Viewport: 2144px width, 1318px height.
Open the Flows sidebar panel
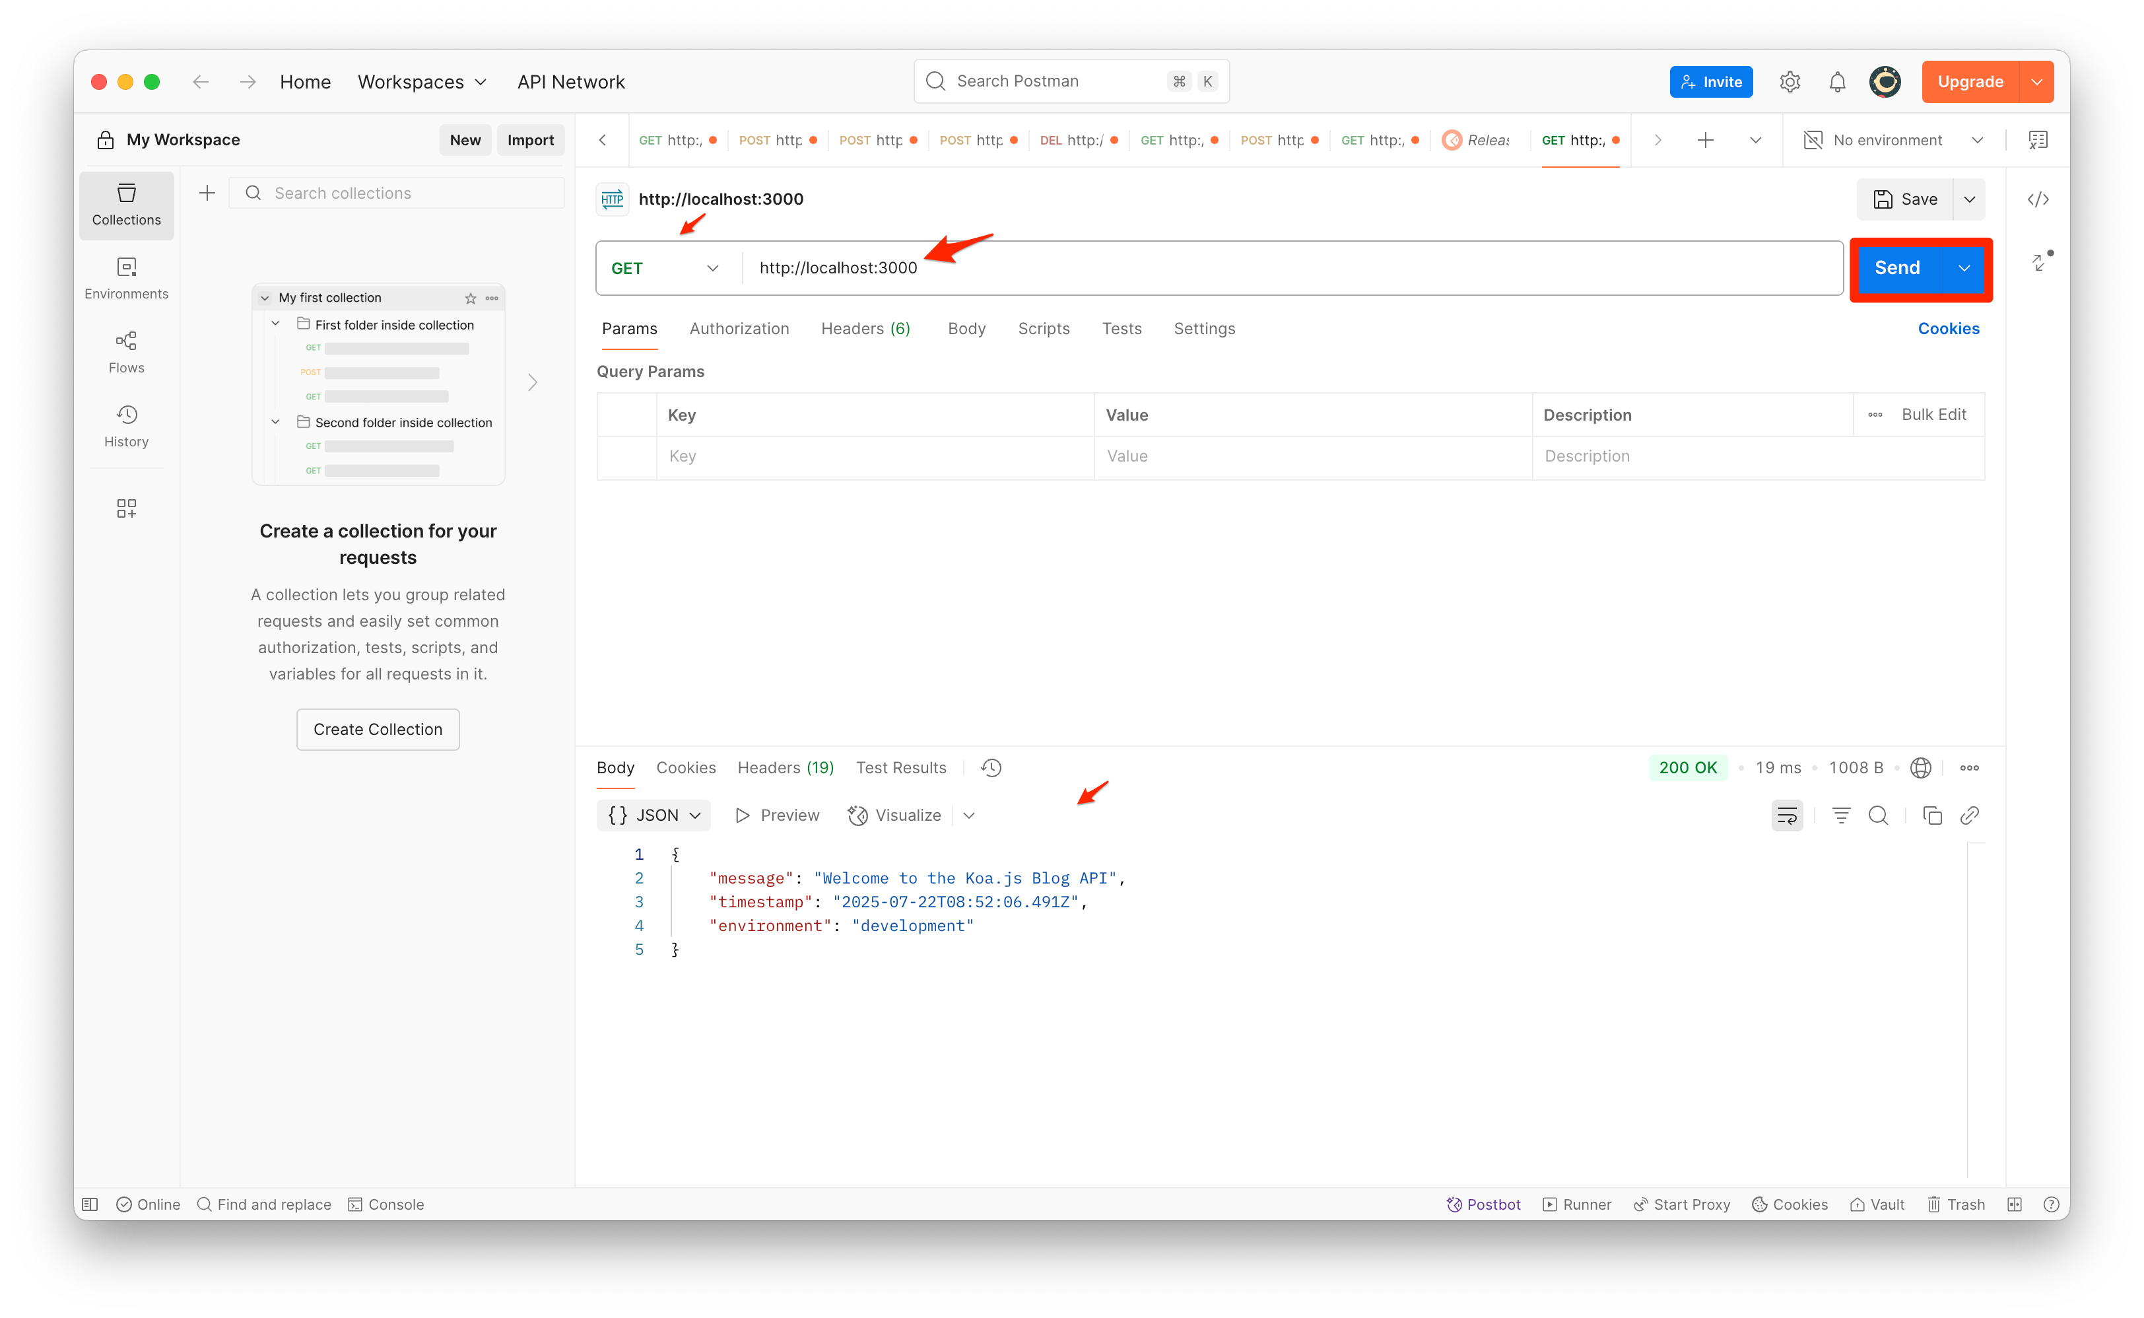126,353
